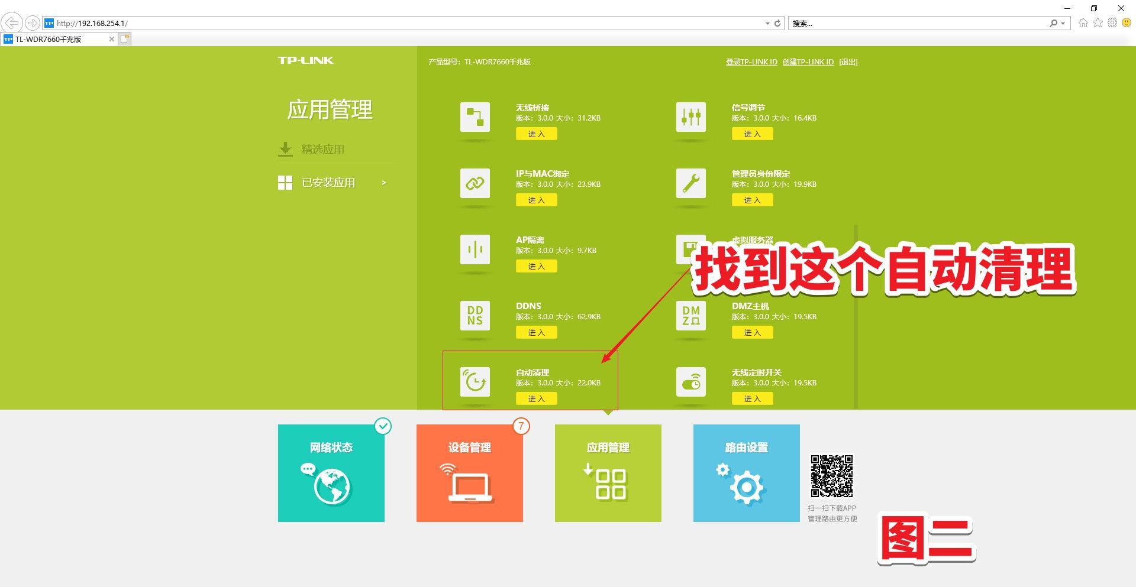The image size is (1136, 587).
Task: Open the search box dropdown arrow
Action: [1063, 24]
